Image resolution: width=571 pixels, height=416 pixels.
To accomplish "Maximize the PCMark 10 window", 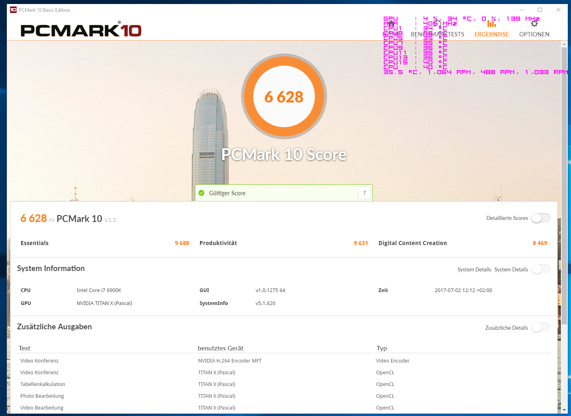I will pos(540,10).
